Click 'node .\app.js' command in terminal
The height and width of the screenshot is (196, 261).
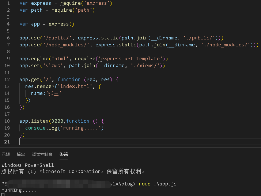[x=158, y=184]
